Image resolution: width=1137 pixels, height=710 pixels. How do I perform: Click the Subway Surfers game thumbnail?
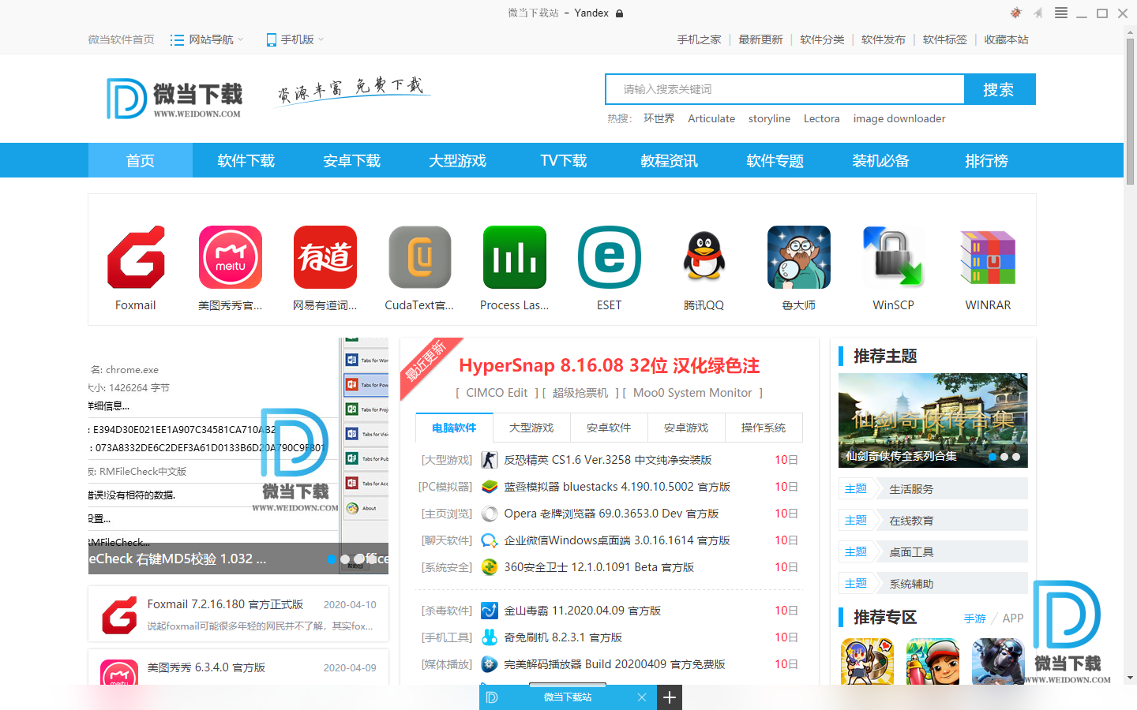pyautogui.click(x=932, y=661)
